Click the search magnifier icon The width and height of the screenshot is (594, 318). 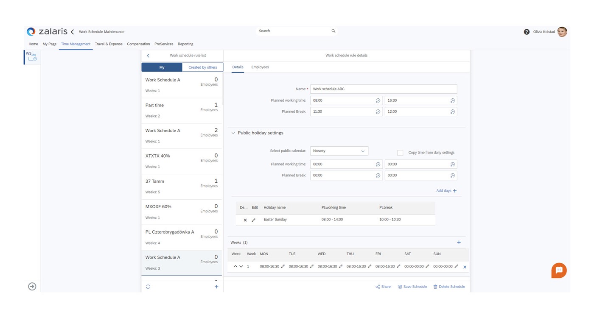(x=333, y=31)
